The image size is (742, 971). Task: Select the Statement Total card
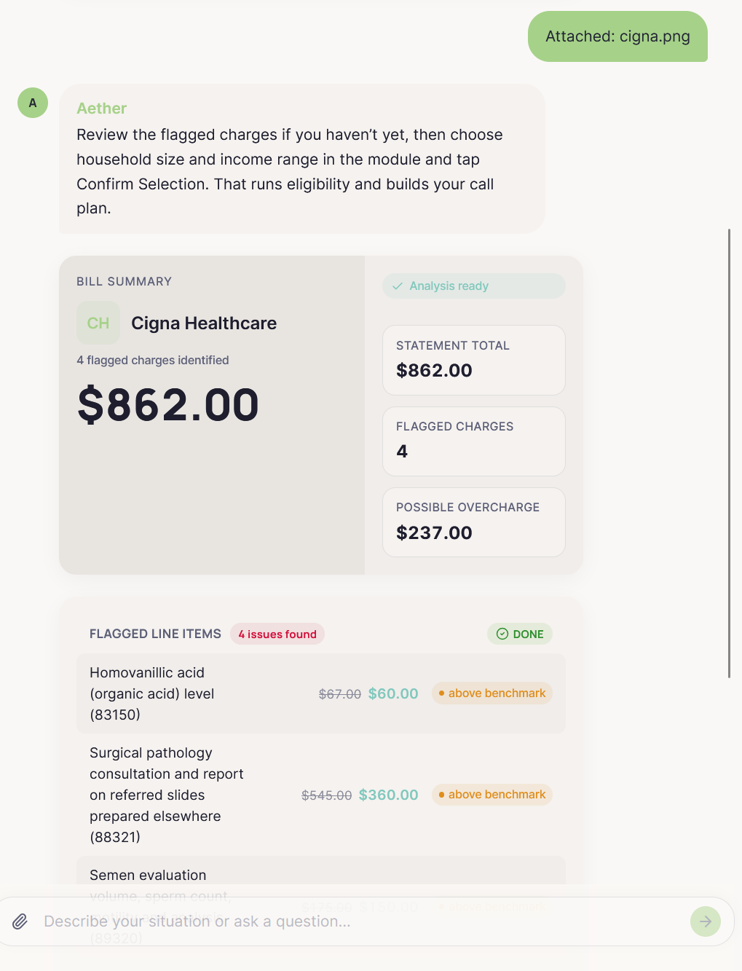coord(474,360)
